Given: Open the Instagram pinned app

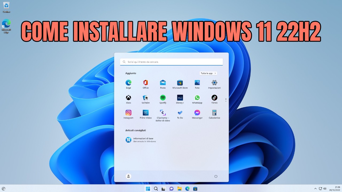Looking at the screenshot, I should click(x=129, y=114).
